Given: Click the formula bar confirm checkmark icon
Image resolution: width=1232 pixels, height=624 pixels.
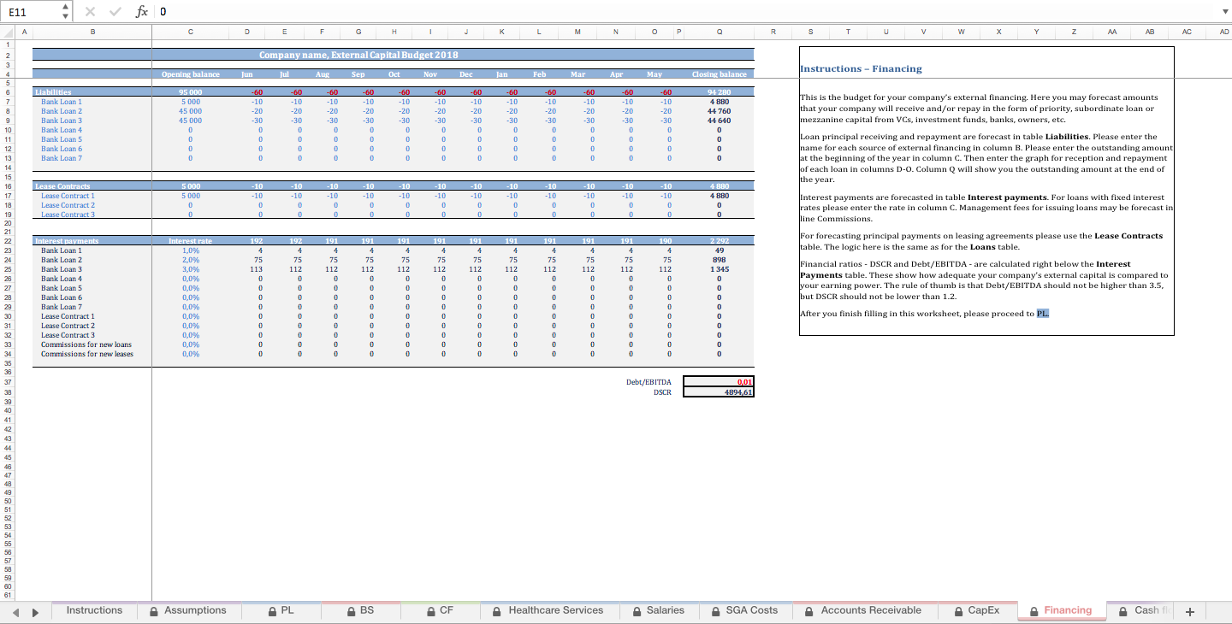Looking at the screenshot, I should click(115, 11).
